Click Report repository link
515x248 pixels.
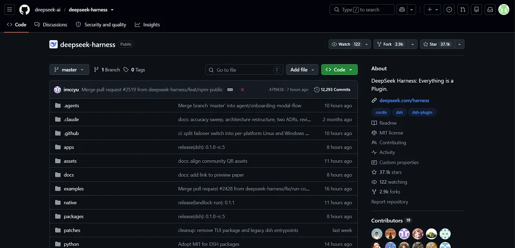[389, 202]
